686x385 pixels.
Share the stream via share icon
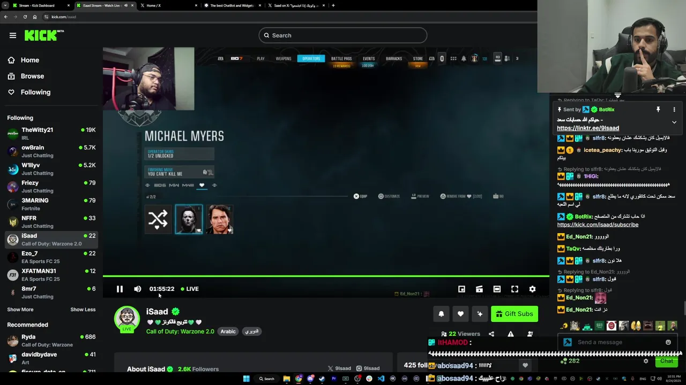point(491,334)
